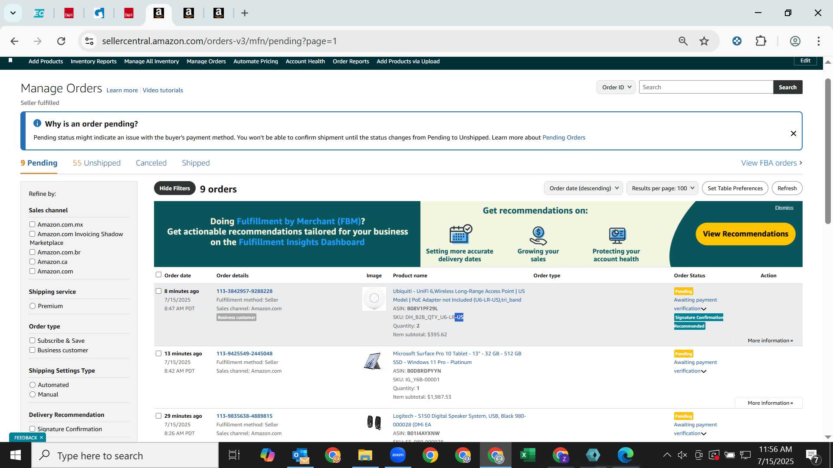Launch Outlook from taskbar
Screen dimensions: 833x468
click(300, 455)
